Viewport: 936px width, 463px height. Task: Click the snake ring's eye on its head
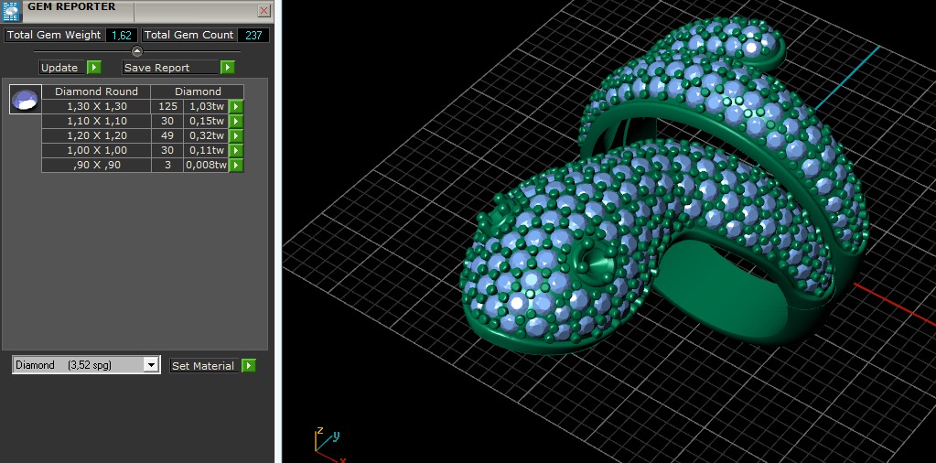coord(594,262)
